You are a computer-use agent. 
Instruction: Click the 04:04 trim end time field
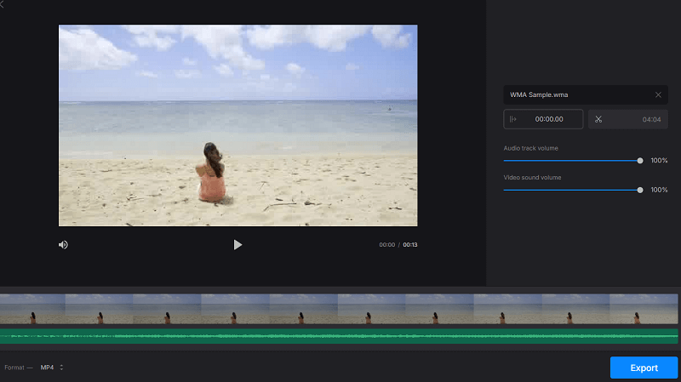[651, 119]
